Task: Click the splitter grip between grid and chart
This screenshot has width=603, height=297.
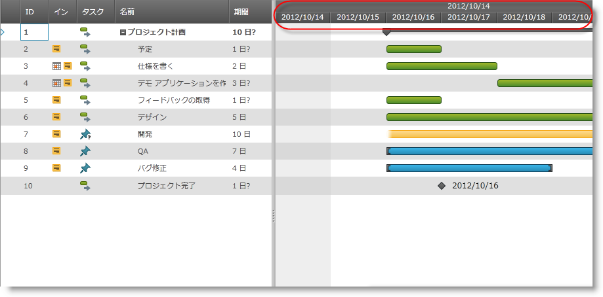Action: [274, 216]
